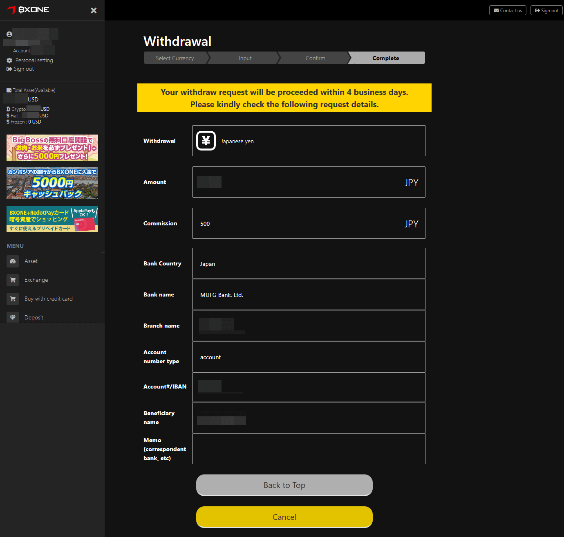This screenshot has height=537, width=564.
Task: Click the Japanese yen currency icon
Action: point(206,141)
